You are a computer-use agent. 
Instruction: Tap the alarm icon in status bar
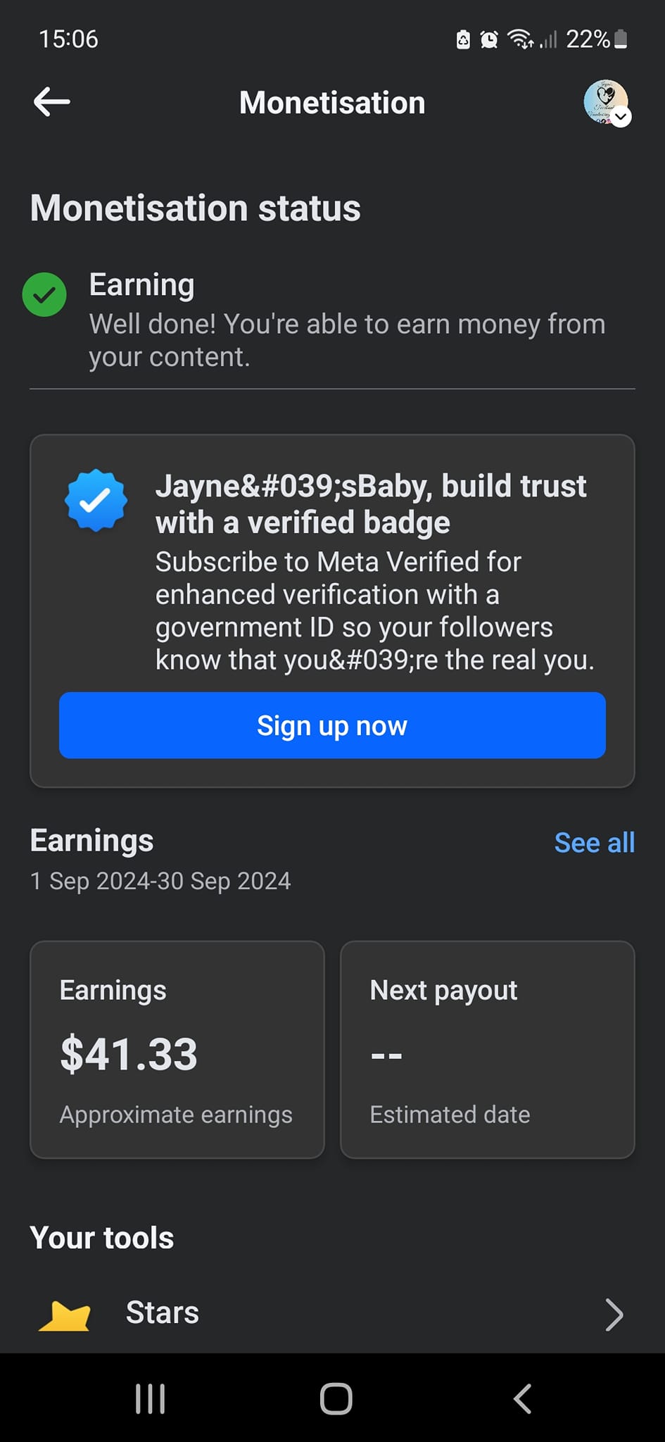pyautogui.click(x=489, y=39)
